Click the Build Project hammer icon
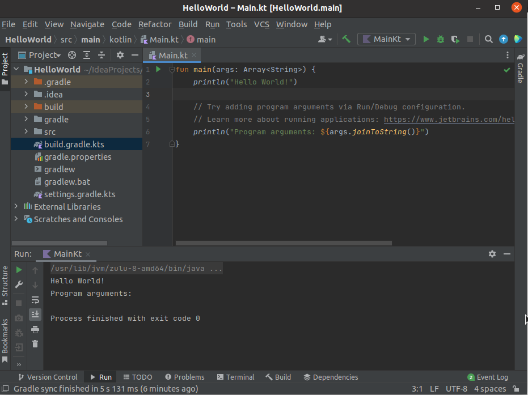Image resolution: width=528 pixels, height=395 pixels. [346, 39]
